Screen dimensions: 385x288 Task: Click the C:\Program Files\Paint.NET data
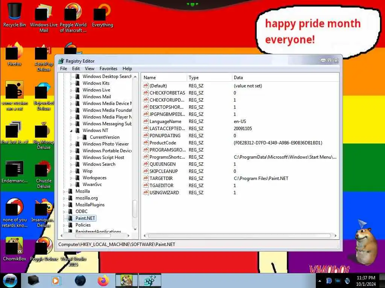click(x=261, y=178)
